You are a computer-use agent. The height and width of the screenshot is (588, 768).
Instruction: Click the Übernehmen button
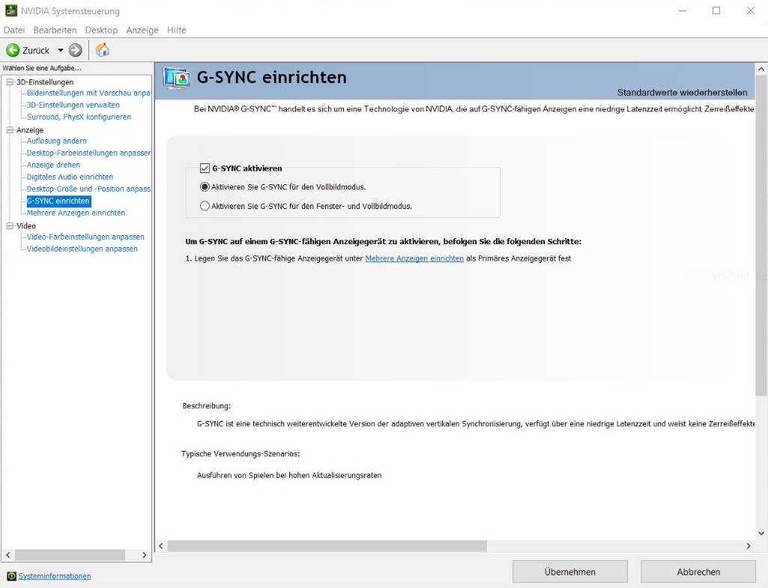tap(570, 572)
